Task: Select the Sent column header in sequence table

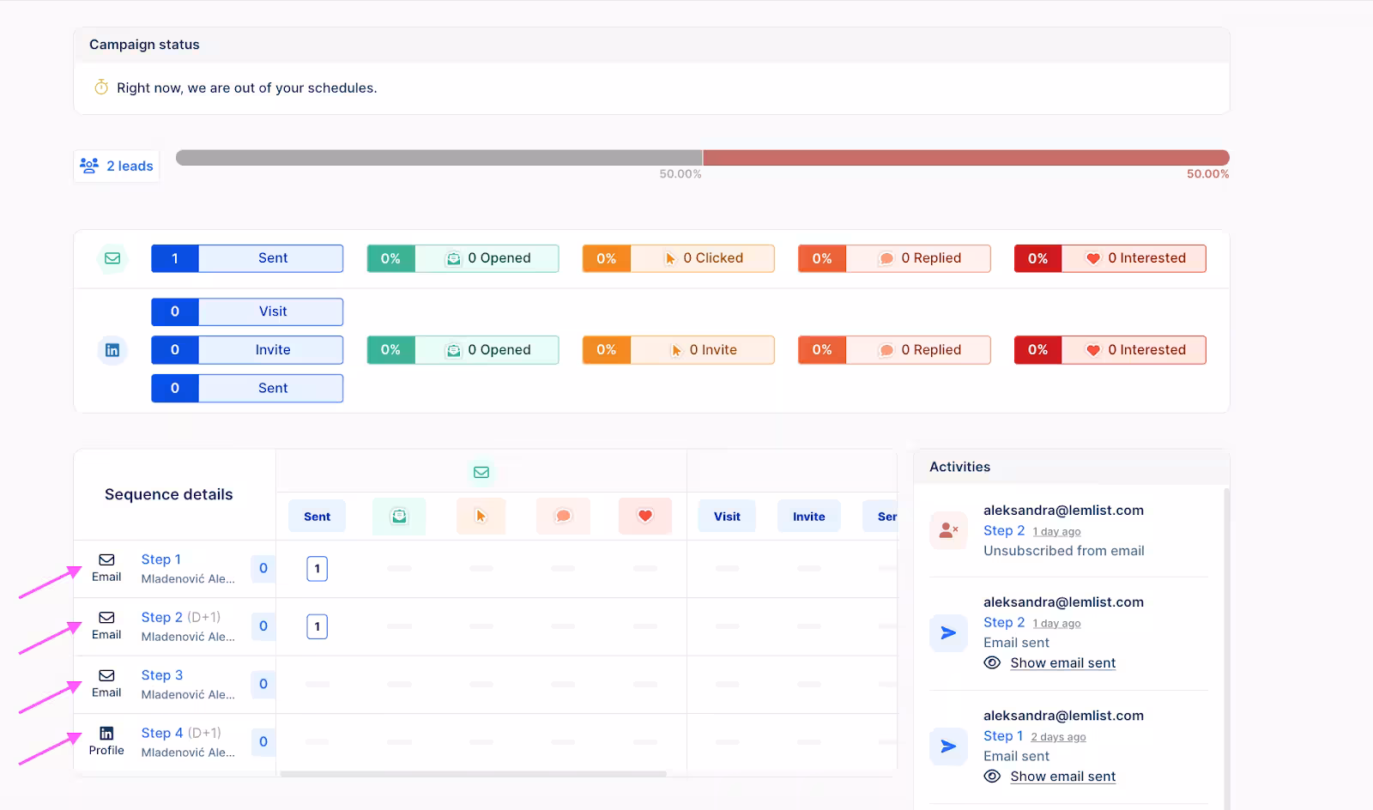Action: (317, 517)
